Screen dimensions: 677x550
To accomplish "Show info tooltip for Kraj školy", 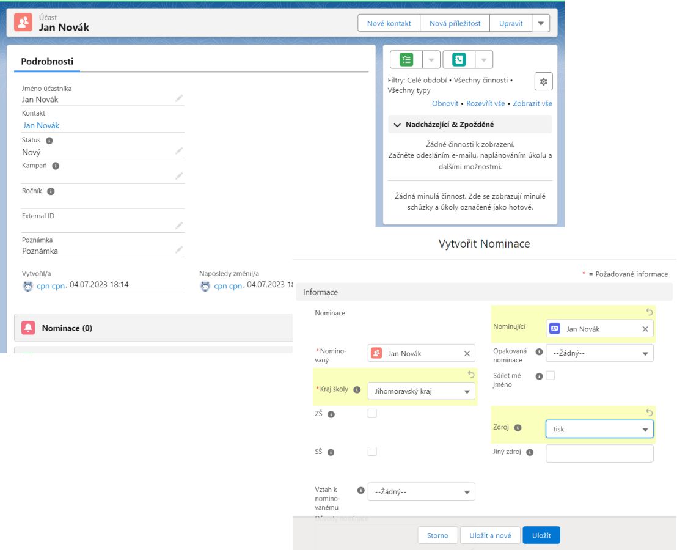I will point(357,390).
